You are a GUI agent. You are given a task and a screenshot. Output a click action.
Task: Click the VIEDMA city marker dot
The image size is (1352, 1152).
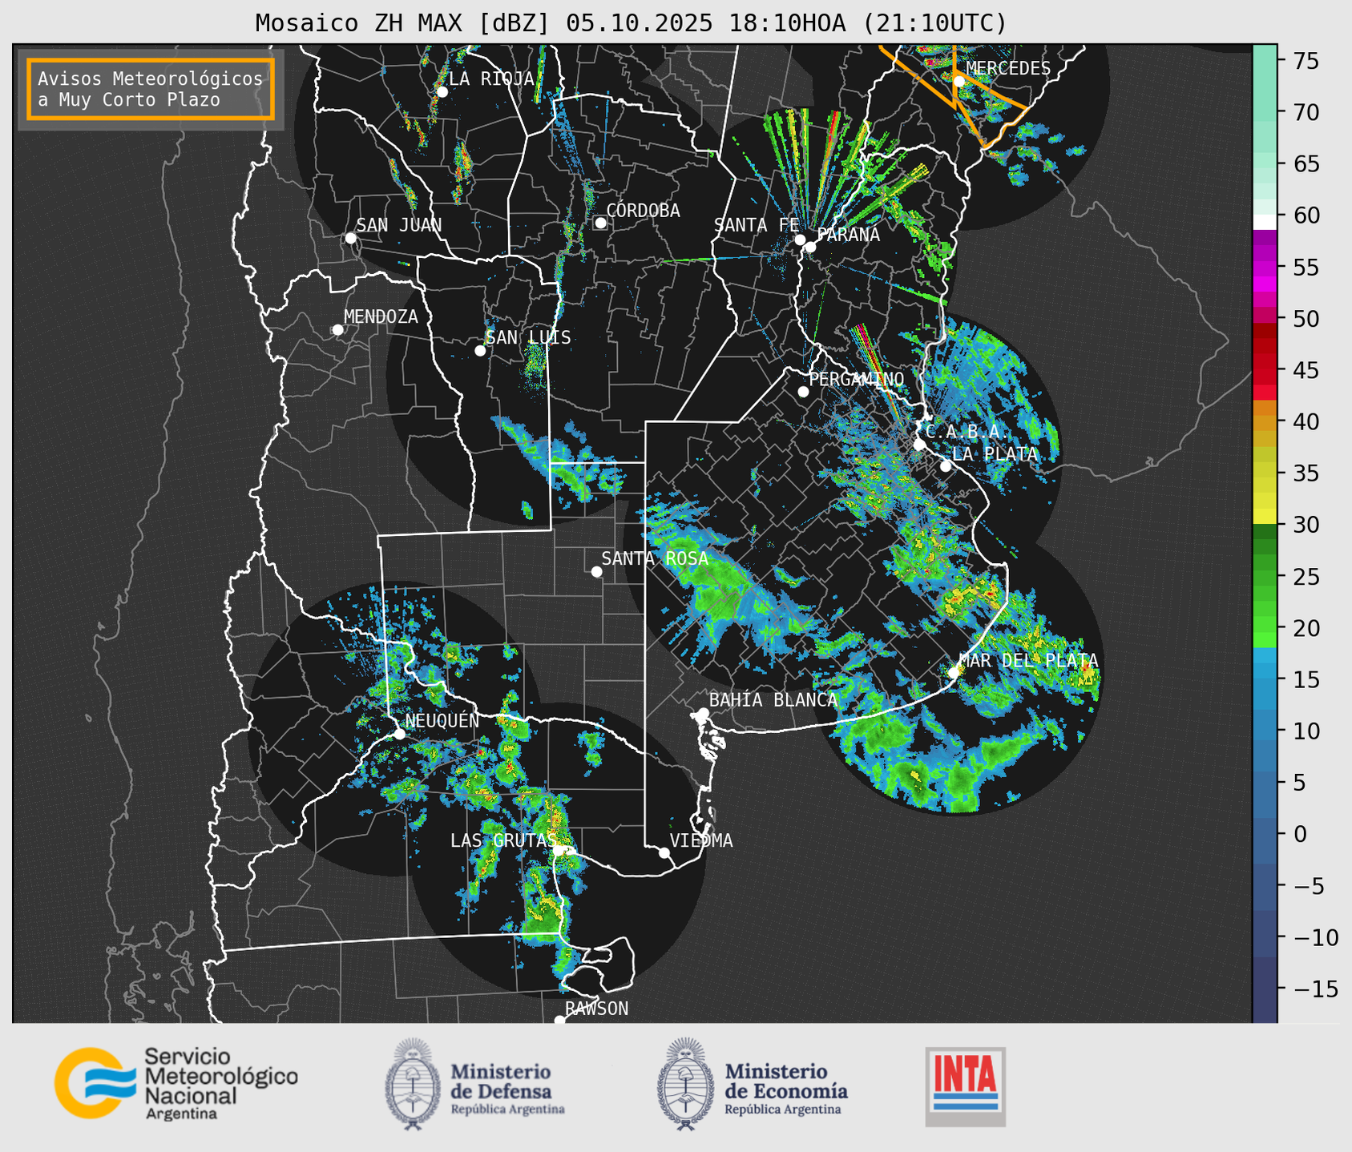coord(664,852)
